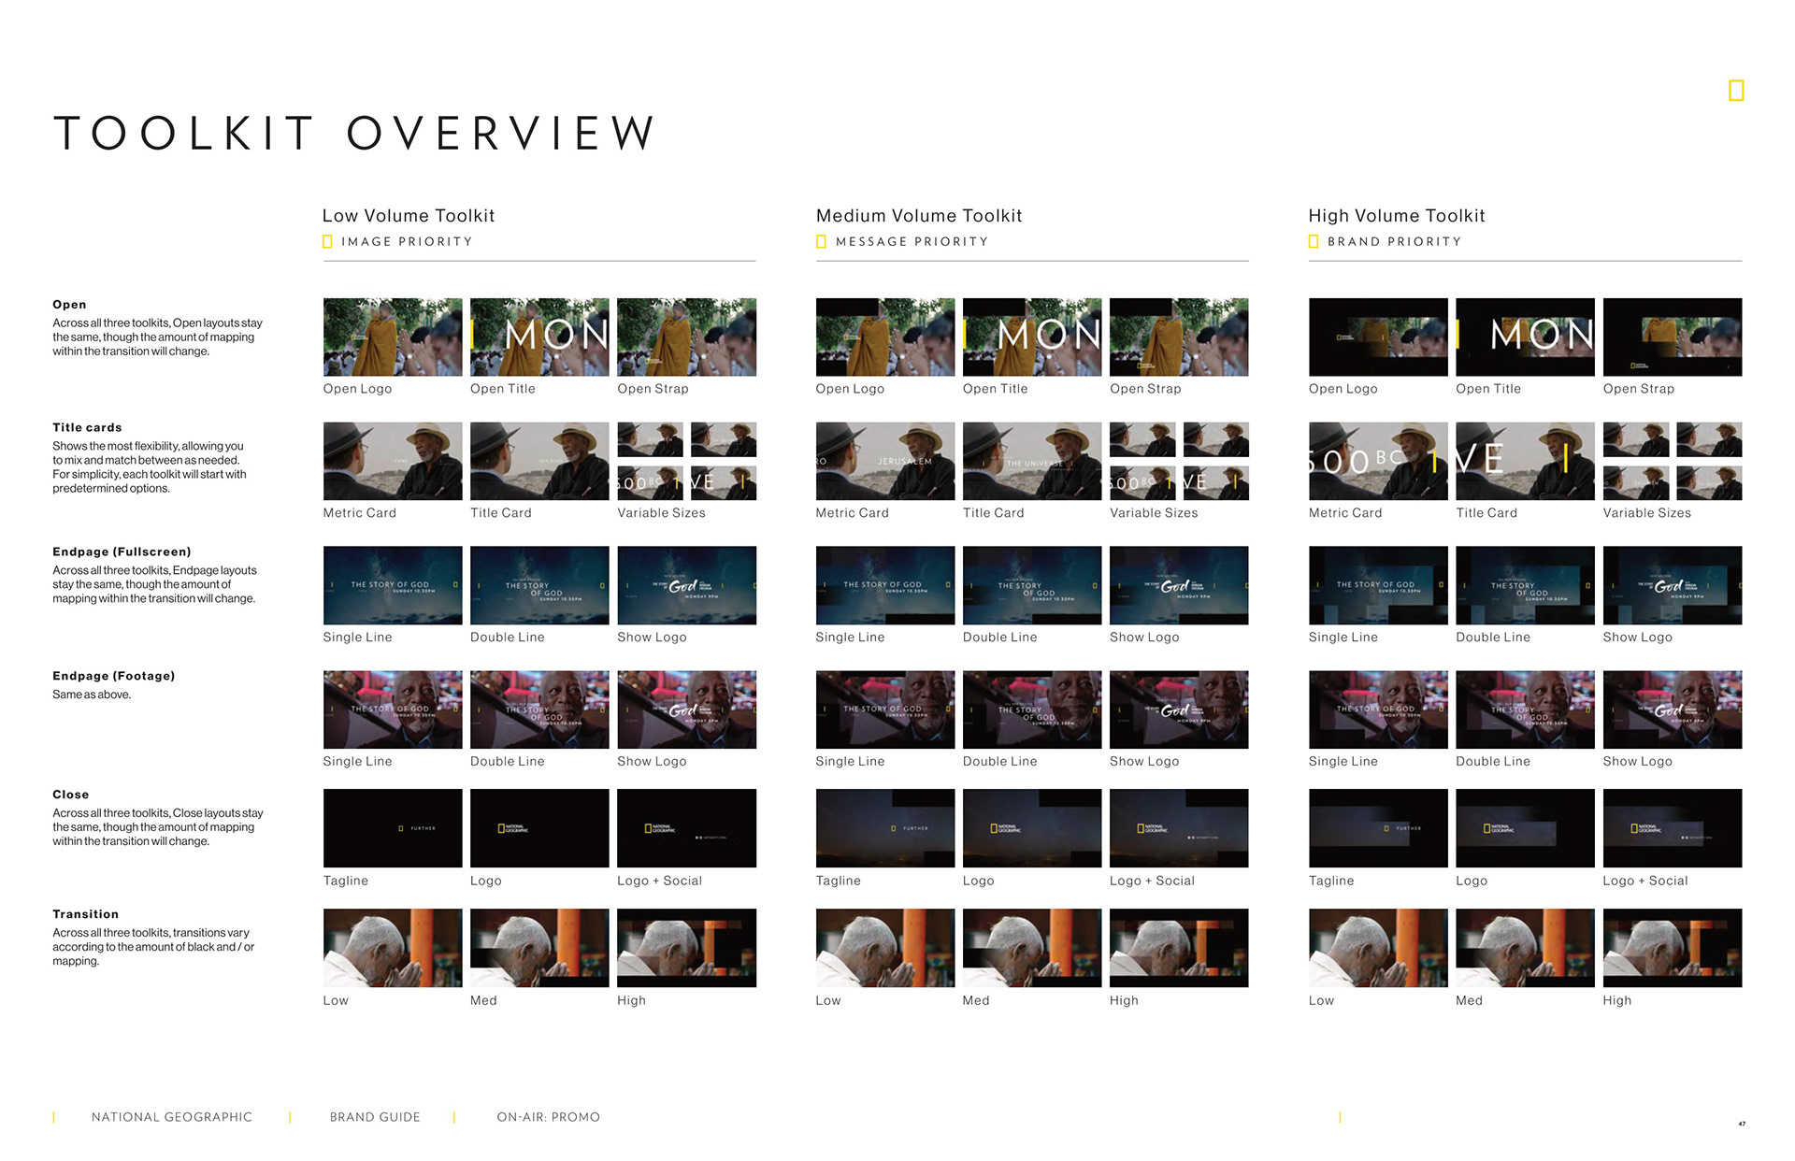Click Medium Volume Tagline close thumbnail
Image resolution: width=1795 pixels, height=1161 pixels.
coord(885,828)
